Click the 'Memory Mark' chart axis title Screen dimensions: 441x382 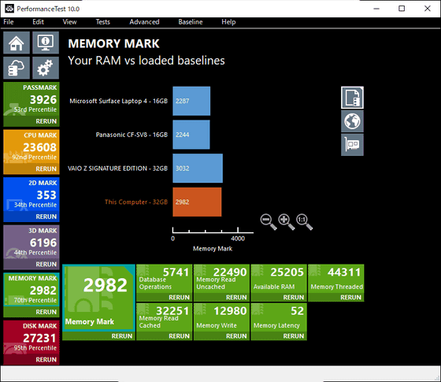213,249
